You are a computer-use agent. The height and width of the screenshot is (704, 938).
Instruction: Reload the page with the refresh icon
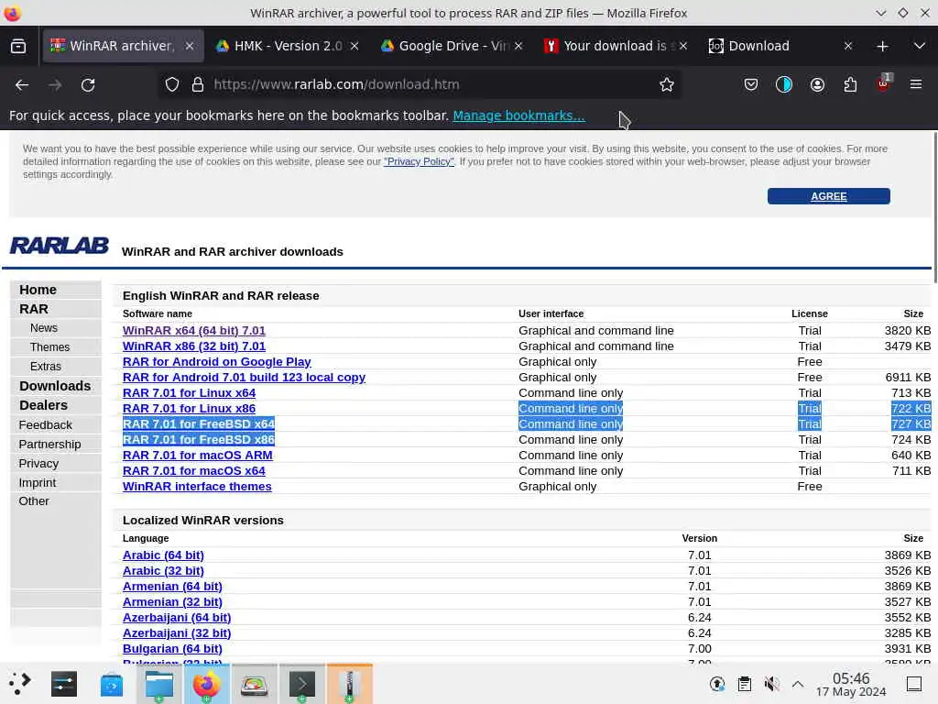coord(88,85)
